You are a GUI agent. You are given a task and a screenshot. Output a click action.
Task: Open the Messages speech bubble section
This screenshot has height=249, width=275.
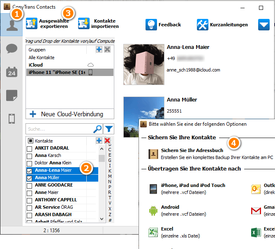[x=12, y=48]
